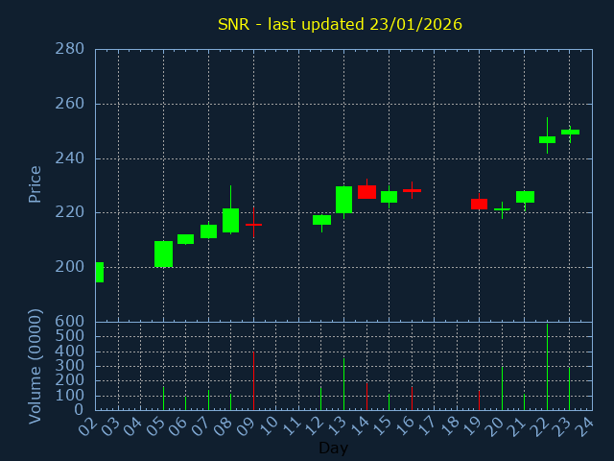Click the 'Volume (0000)' axis title
614x461 pixels.
coord(35,366)
